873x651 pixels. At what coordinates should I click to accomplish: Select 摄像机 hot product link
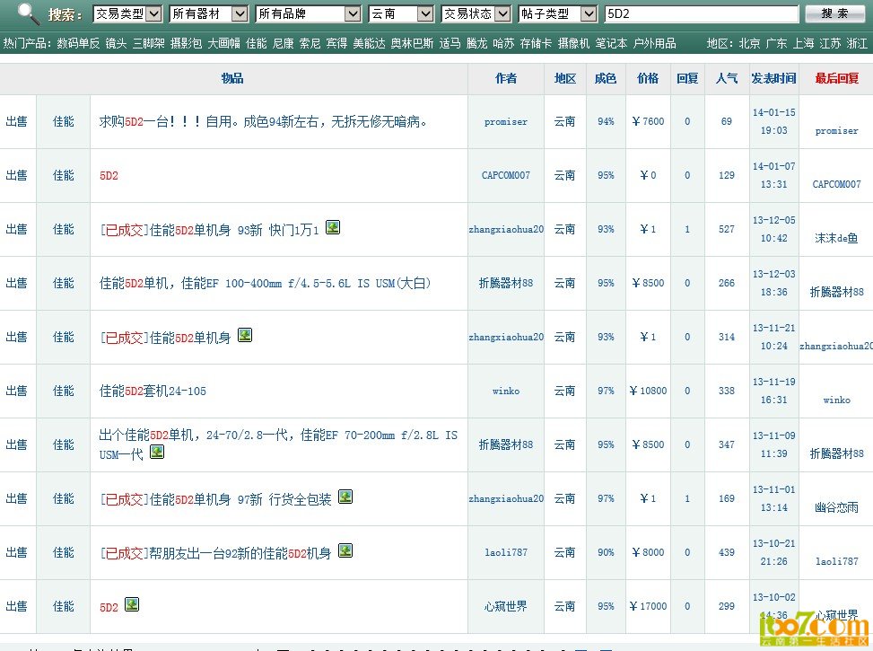(573, 43)
